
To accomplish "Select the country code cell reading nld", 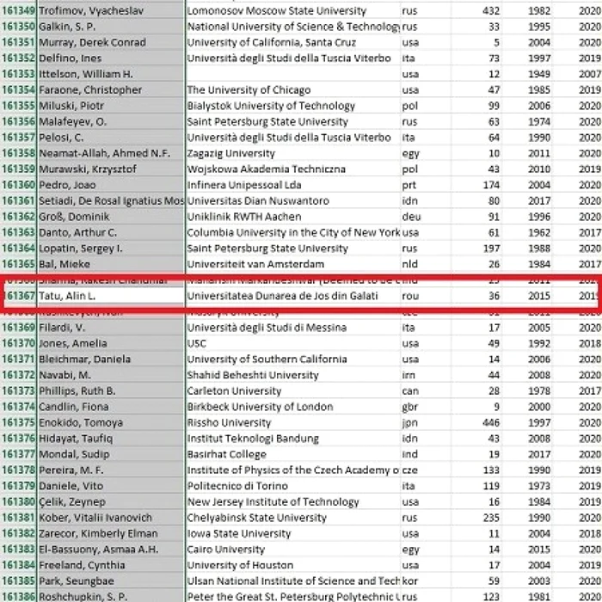I will click(426, 264).
